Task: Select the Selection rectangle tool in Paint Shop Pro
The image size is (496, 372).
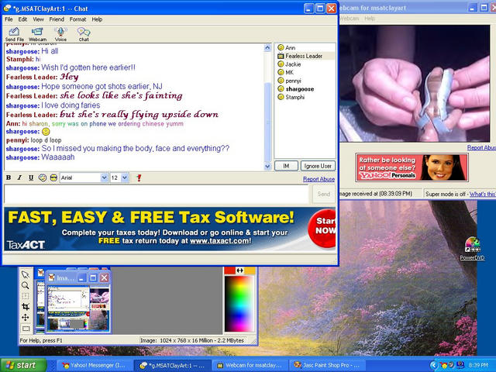Action: point(26,329)
